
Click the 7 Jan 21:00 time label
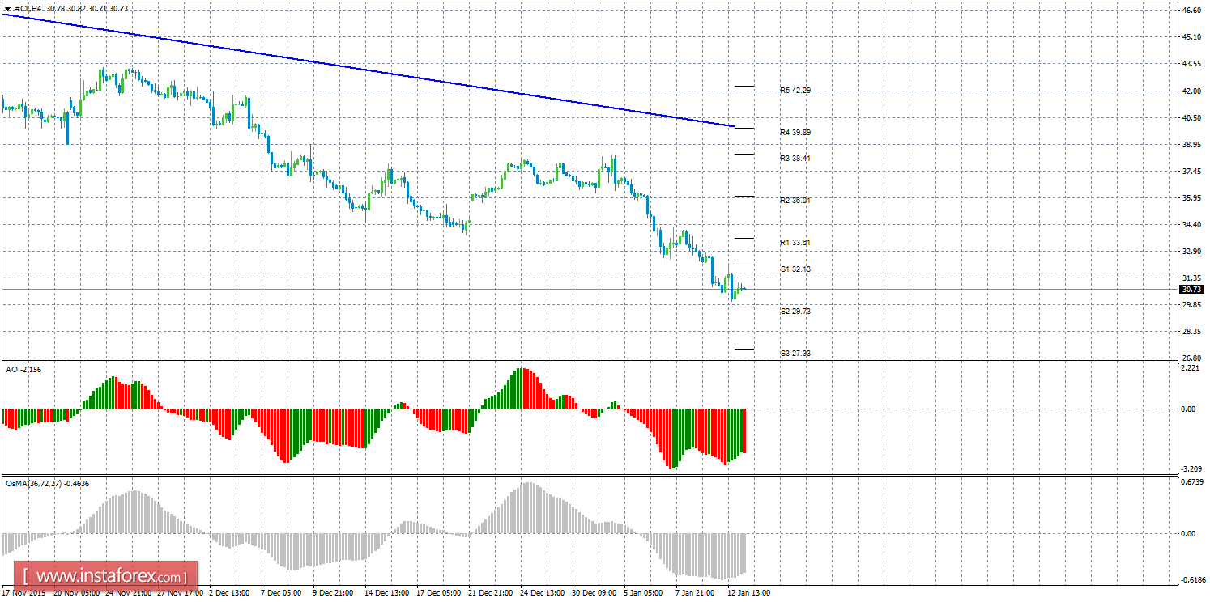pyautogui.click(x=696, y=593)
